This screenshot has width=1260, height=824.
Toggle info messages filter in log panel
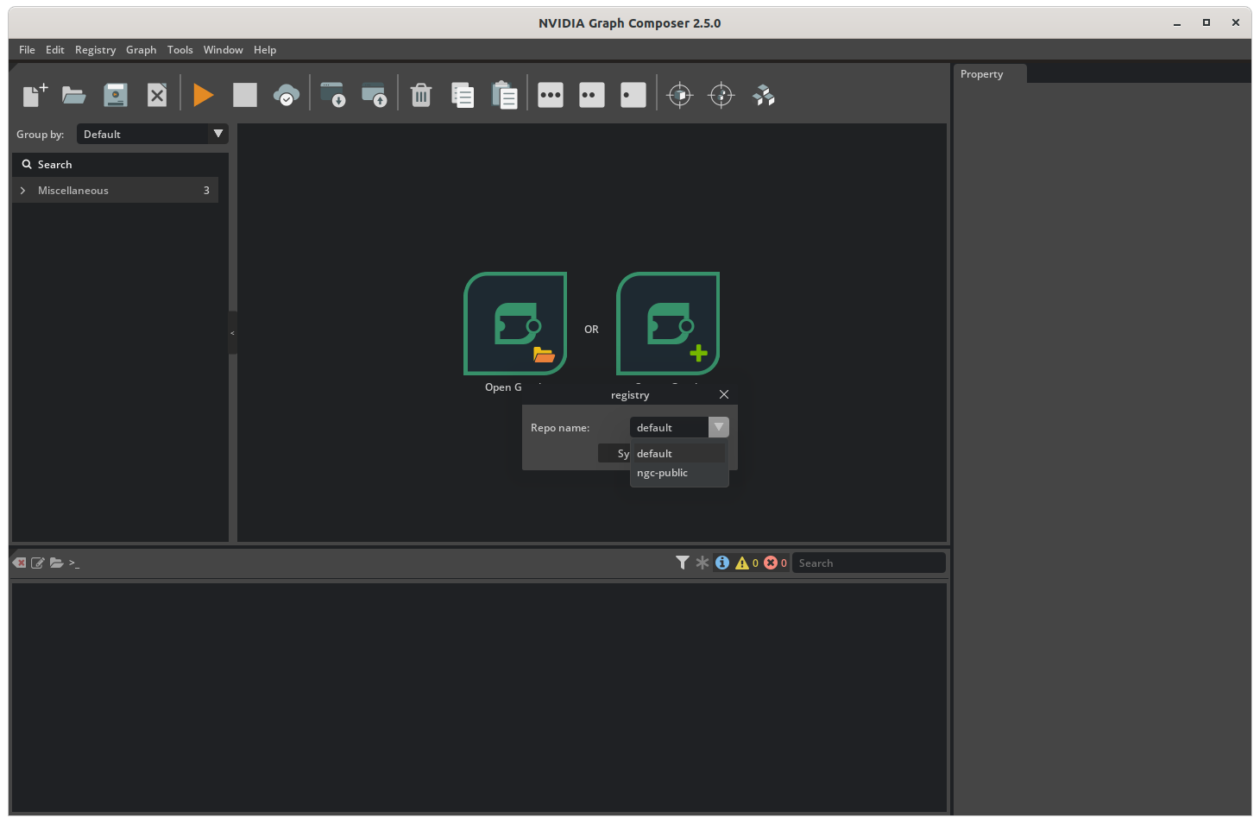coord(722,563)
